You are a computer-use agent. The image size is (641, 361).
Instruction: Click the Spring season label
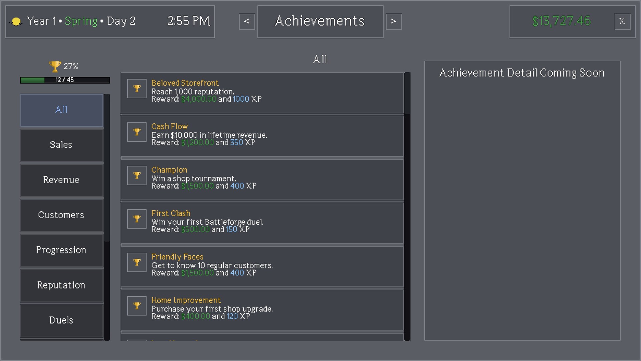pyautogui.click(x=81, y=21)
